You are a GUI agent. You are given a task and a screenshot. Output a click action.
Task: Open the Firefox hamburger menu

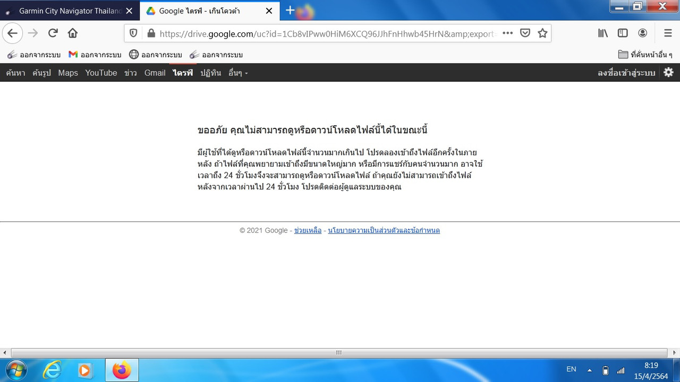[668, 33]
